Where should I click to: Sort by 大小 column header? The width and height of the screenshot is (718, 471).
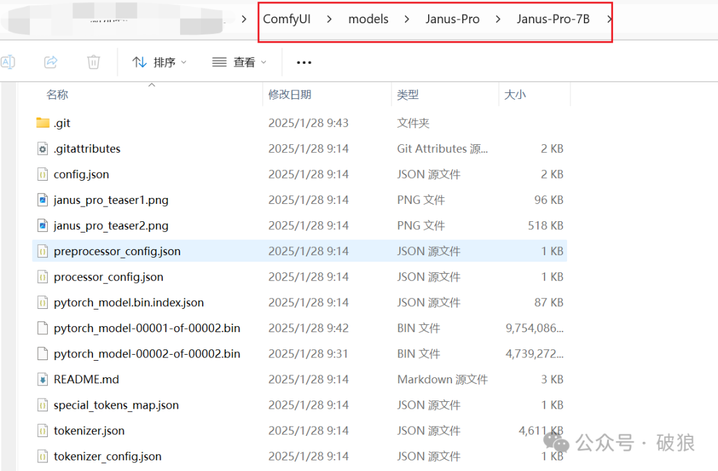coord(515,95)
